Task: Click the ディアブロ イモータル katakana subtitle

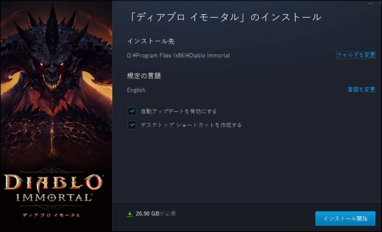Action: pos(51,215)
